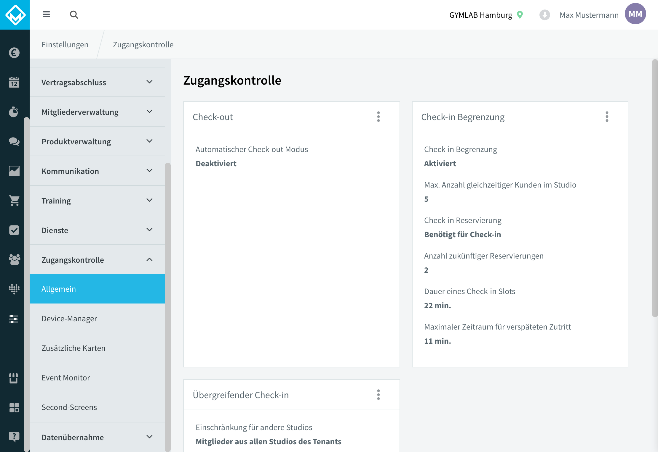658x452 pixels.
Task: Open Check-out card options menu
Action: 378,117
